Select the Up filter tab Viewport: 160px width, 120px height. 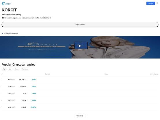[10, 69]
